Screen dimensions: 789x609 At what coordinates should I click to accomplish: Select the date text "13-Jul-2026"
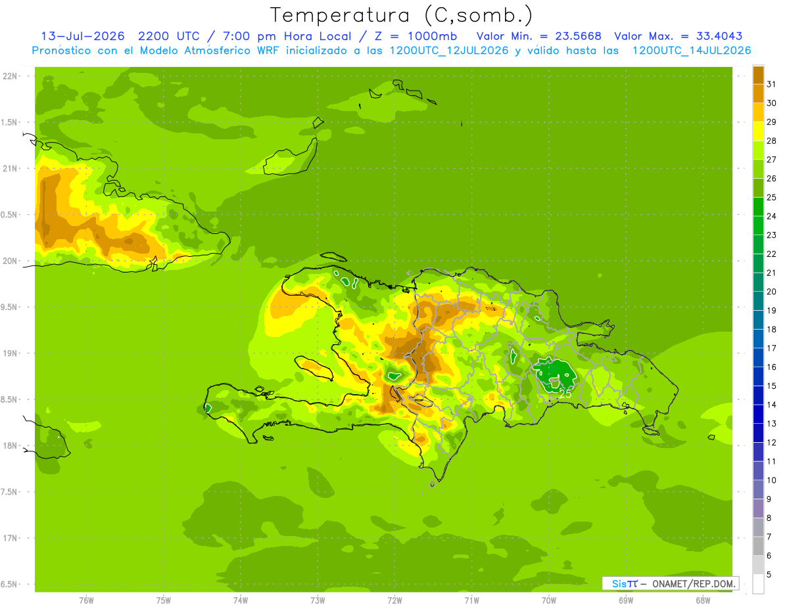point(82,36)
